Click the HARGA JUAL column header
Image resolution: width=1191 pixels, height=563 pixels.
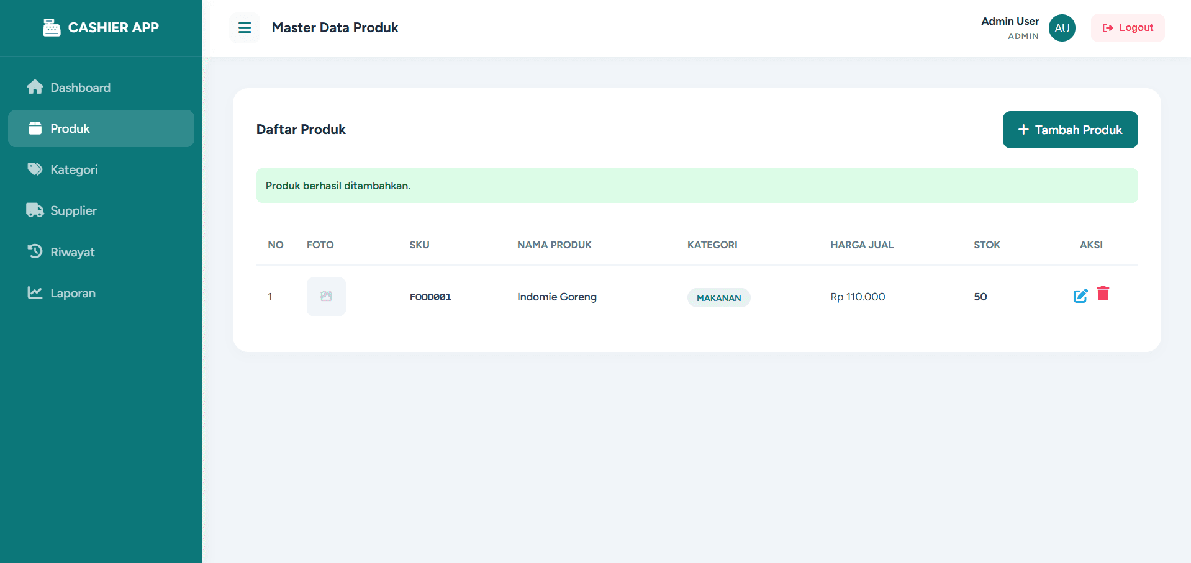tap(862, 245)
